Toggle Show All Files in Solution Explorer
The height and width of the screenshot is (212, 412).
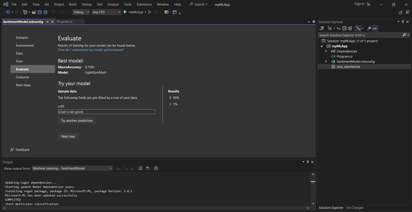coord(350,28)
